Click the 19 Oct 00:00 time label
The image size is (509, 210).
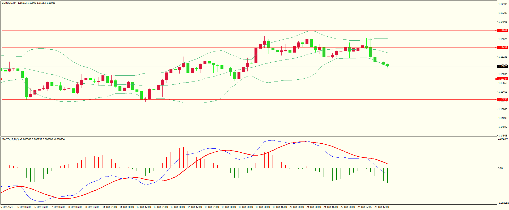pos(262,207)
